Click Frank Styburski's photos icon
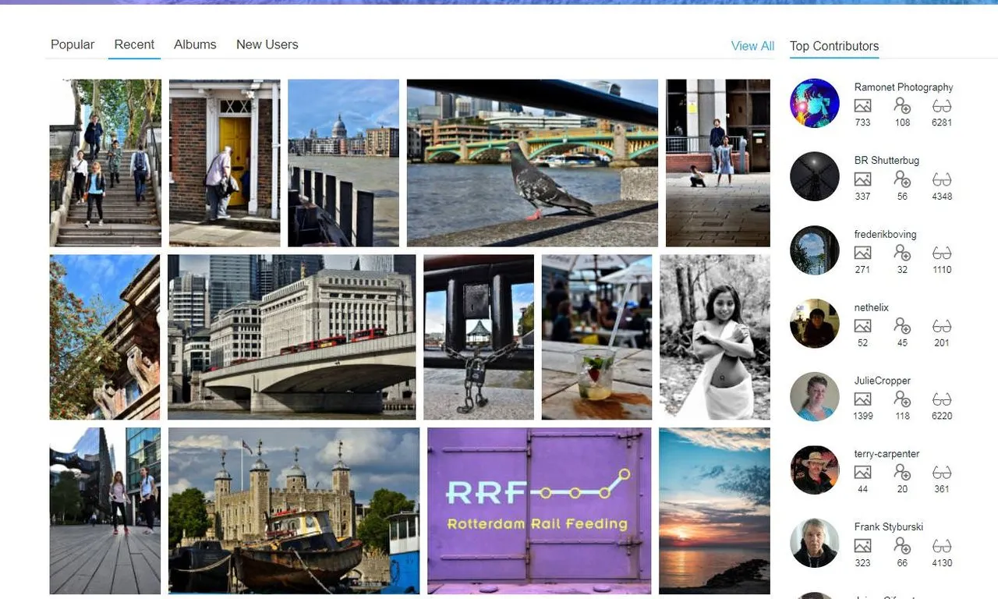The image size is (998, 599). (862, 546)
